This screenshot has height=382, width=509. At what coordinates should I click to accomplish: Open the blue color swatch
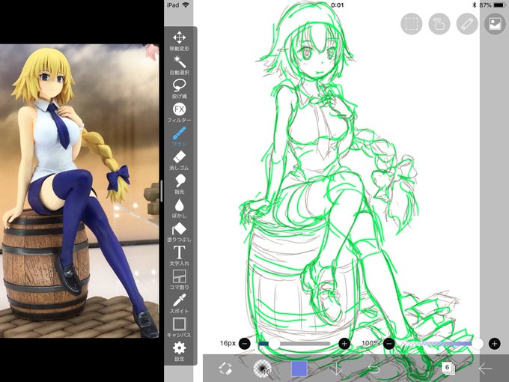click(299, 369)
